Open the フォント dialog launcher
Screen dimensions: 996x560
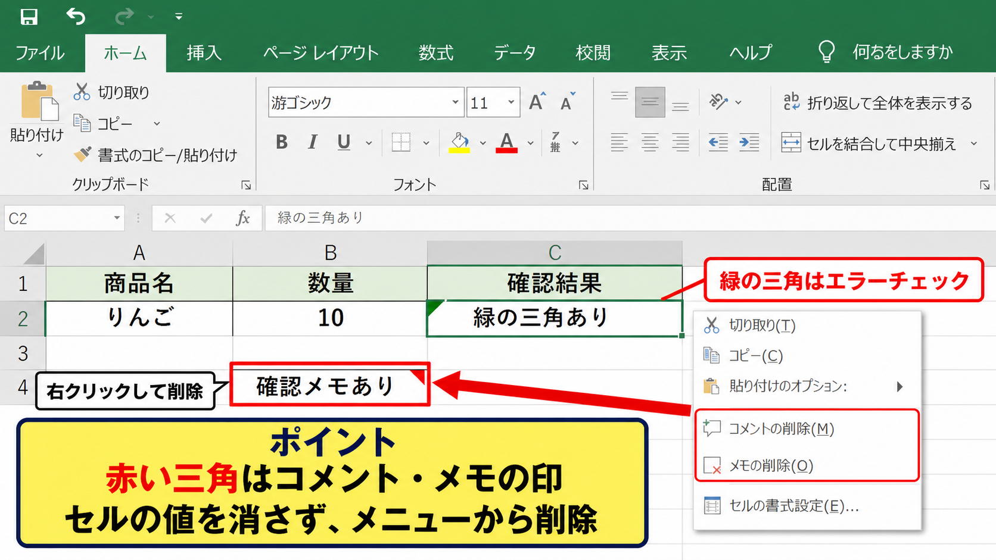[584, 185]
